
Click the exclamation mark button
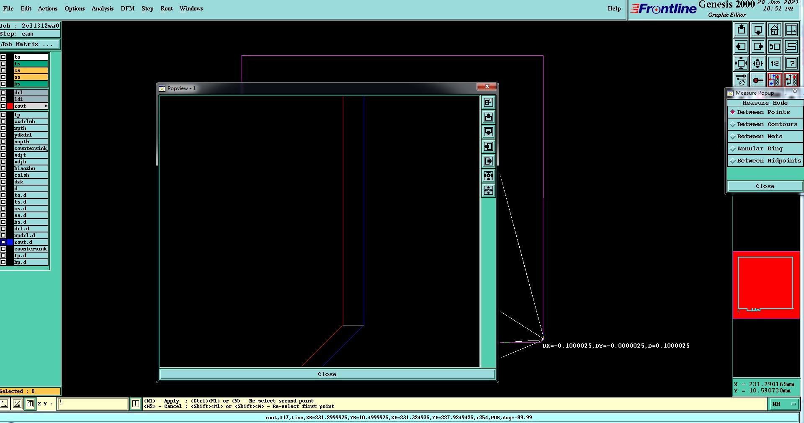coord(136,404)
